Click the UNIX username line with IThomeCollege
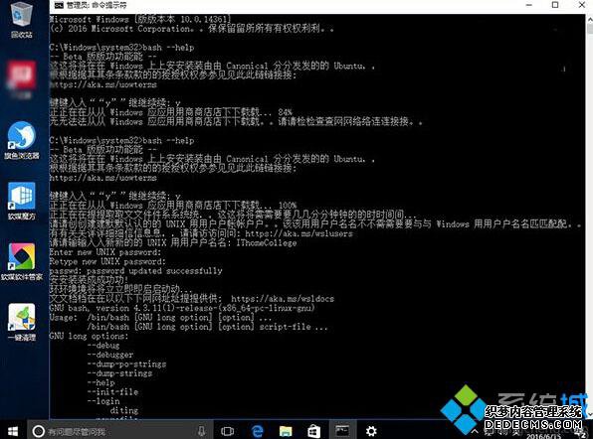 tap(173, 242)
